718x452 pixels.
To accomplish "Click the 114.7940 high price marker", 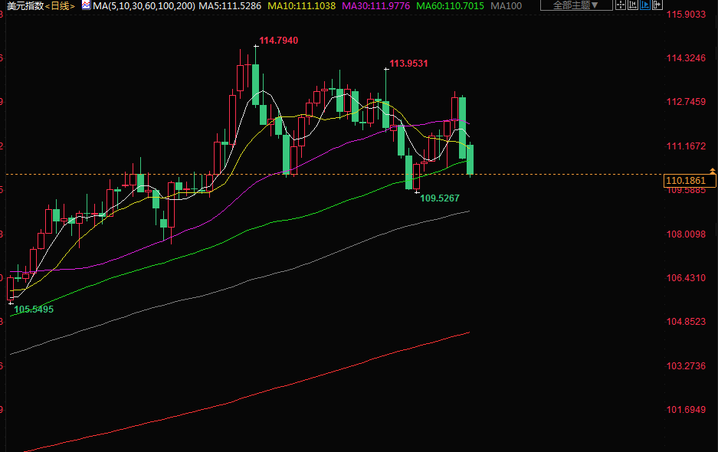I will [x=278, y=41].
